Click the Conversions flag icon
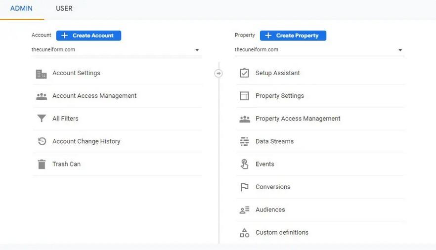Screen dimensions: 436x250 pos(244,187)
